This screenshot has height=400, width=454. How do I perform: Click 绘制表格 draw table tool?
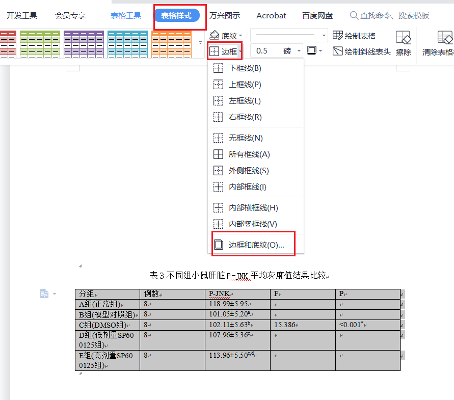coord(354,36)
